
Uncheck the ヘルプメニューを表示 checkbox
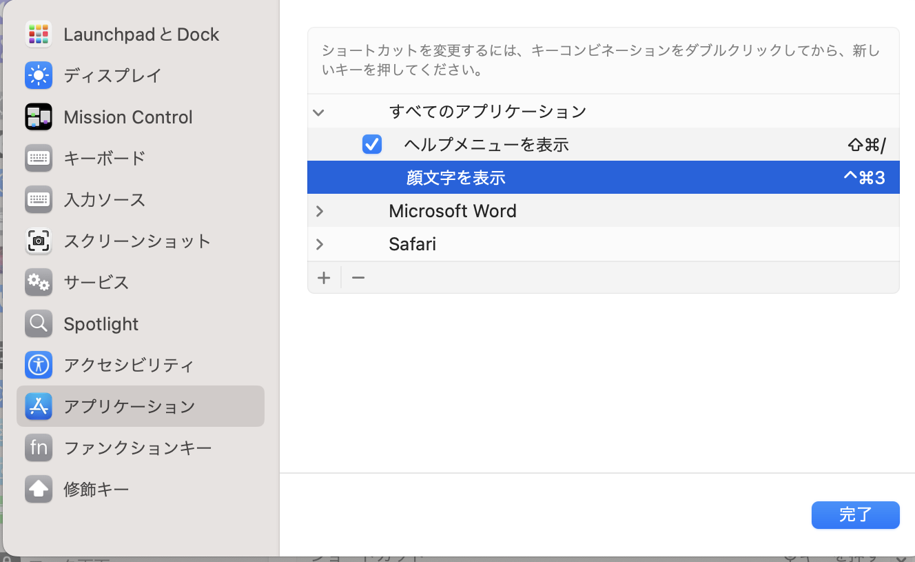372,144
